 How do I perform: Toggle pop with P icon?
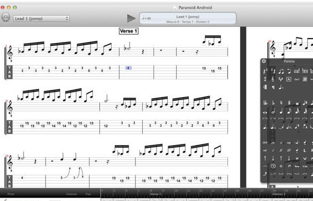pos(289,166)
